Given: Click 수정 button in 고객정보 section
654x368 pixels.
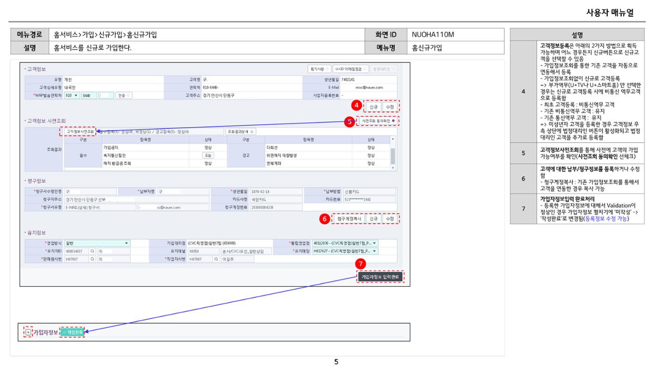Looking at the screenshot, I should 389,106.
